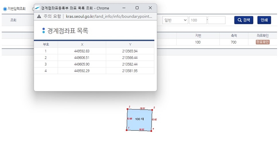The width and height of the screenshot is (279, 142).
Task: Click the blue parcel labeled 100 대
Action: tap(139, 120)
